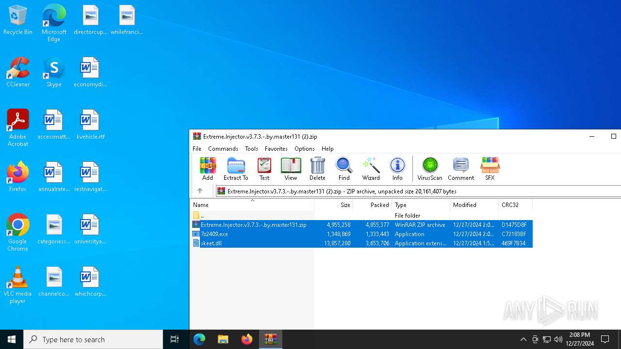This screenshot has width=621, height=349.
Task: Sort file list by CRC32 column
Action: (x=516, y=205)
